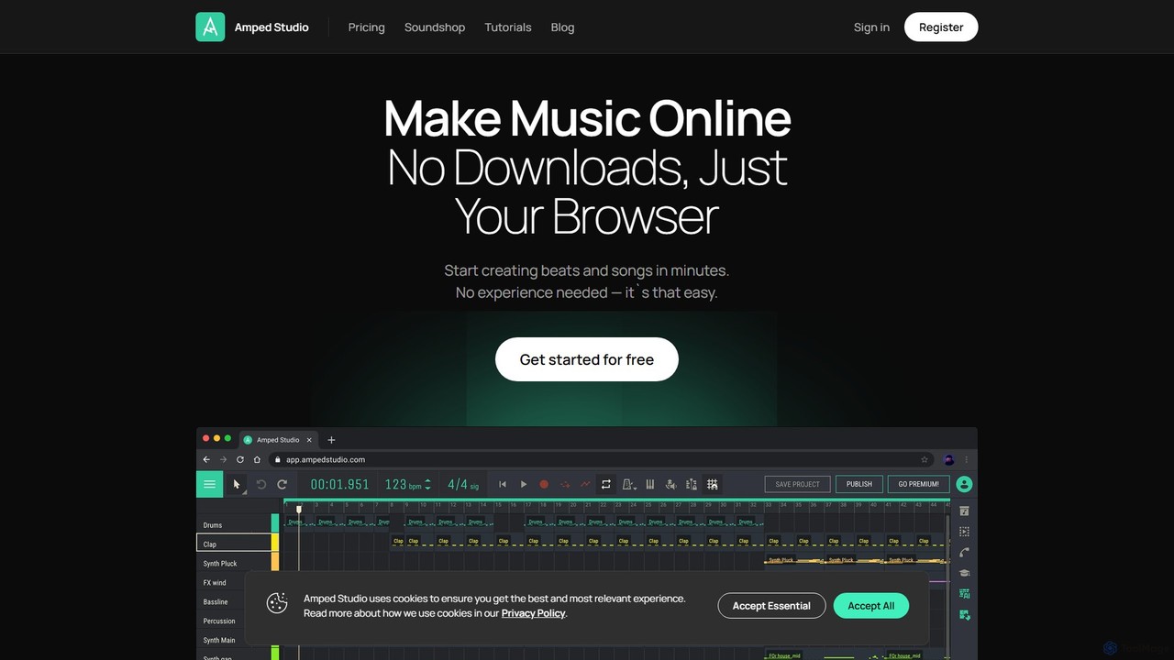The image size is (1174, 660).
Task: Open the sound library icon in right sidebar
Action: click(x=964, y=511)
